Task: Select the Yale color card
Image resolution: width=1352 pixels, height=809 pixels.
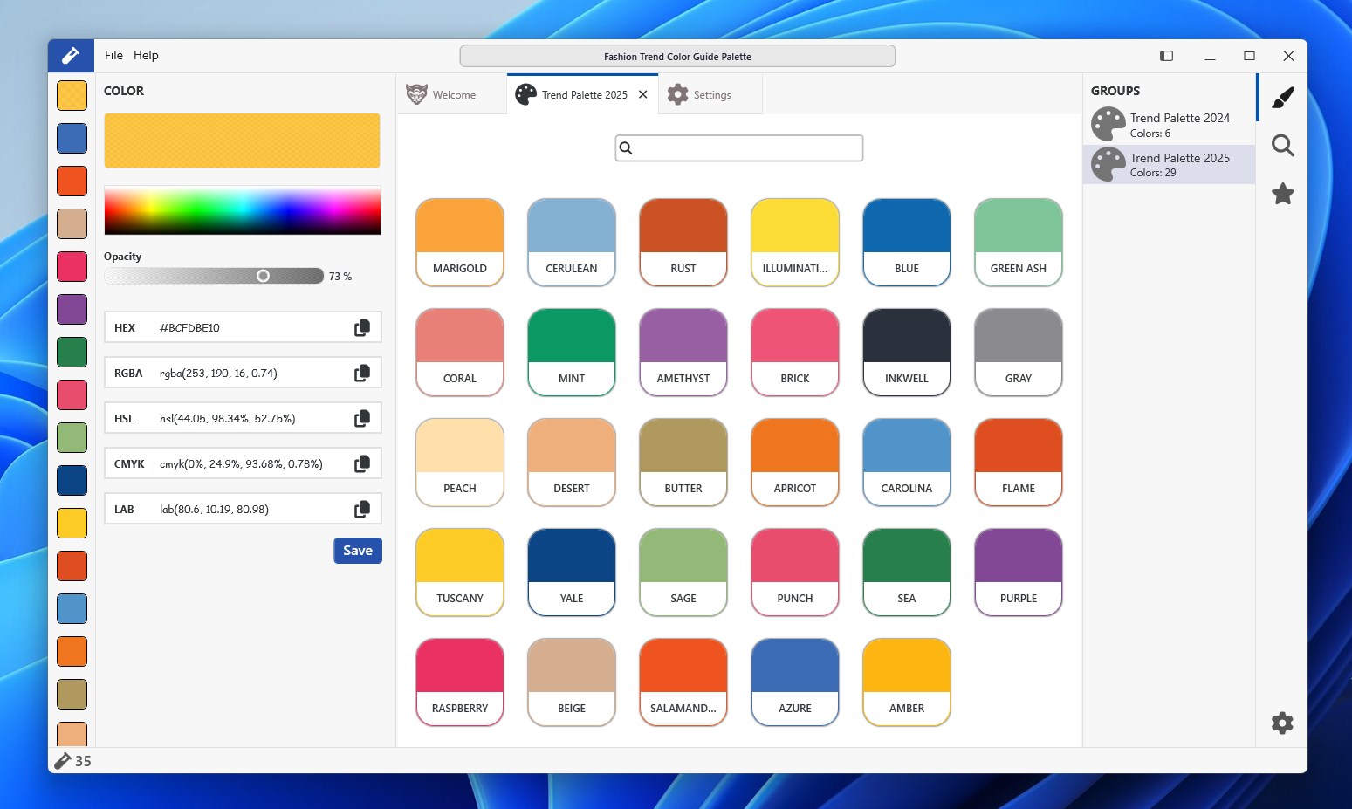Action: (x=572, y=572)
